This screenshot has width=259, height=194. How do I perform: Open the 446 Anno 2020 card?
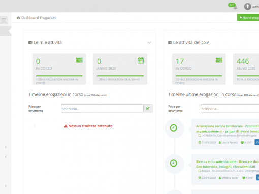[246, 69]
